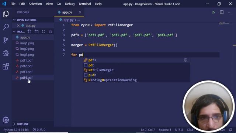This screenshot has height=133, width=236.
Task: Open the Source Control view
Action: (6, 40)
